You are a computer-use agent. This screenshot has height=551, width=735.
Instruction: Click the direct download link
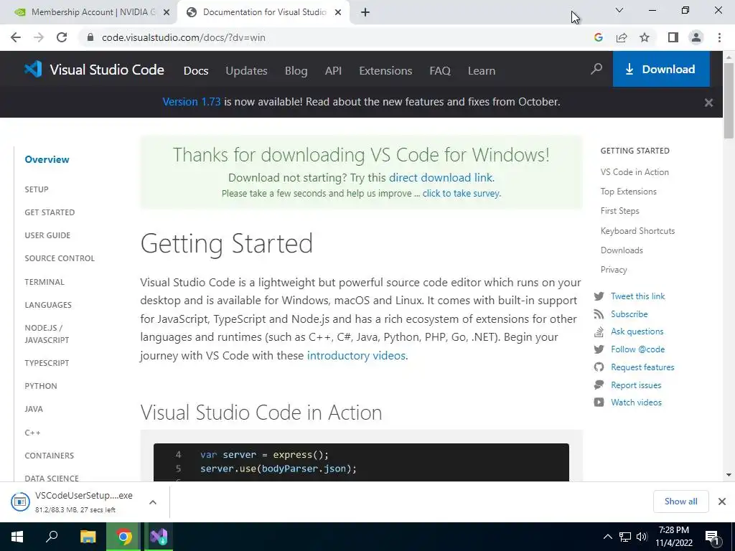point(440,178)
